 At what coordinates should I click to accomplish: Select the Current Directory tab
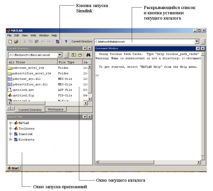tap(30, 110)
